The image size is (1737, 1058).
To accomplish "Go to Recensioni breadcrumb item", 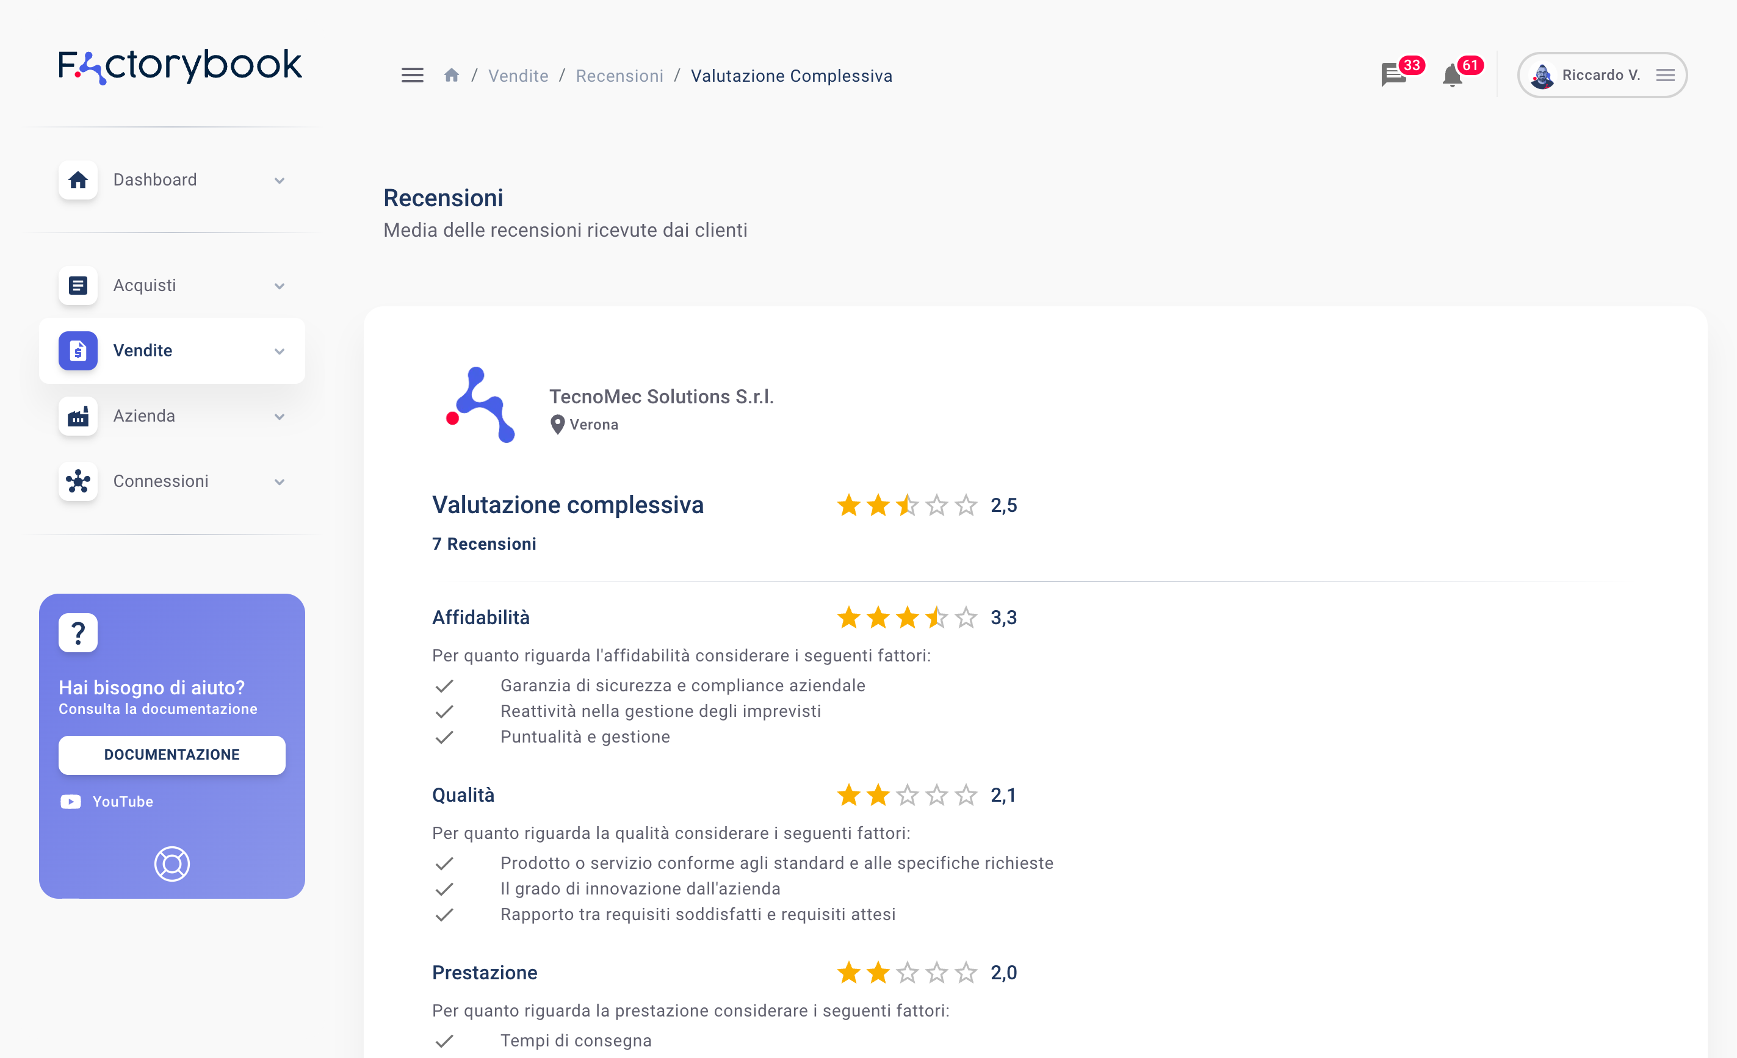I will pos(619,76).
